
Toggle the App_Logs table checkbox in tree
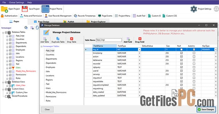pyautogui.click(x=10, y=36)
